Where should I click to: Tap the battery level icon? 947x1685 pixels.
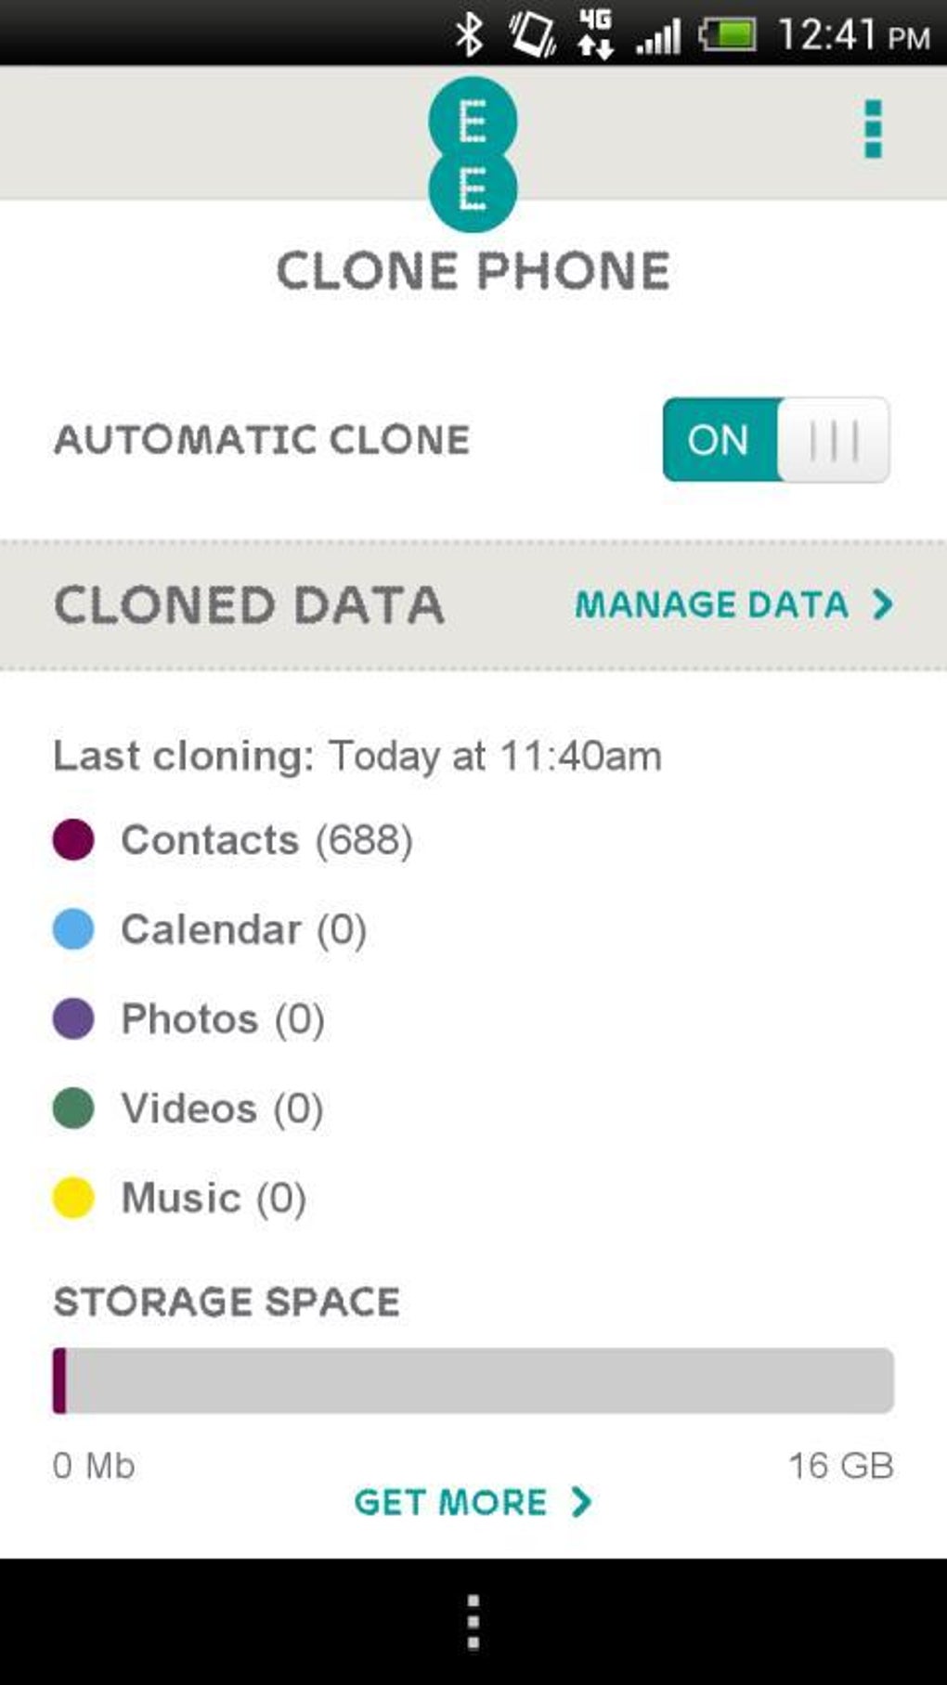[729, 35]
